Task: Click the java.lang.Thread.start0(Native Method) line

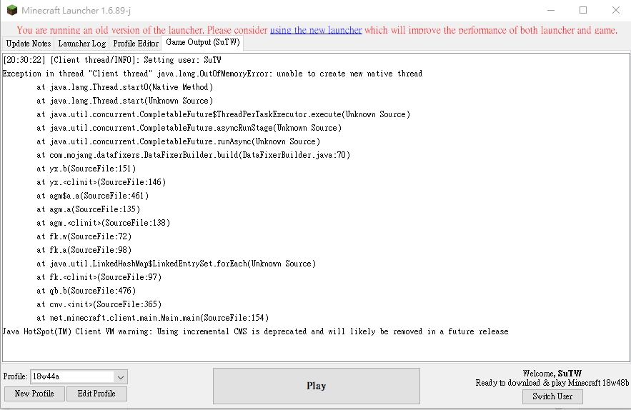Action: [125, 87]
